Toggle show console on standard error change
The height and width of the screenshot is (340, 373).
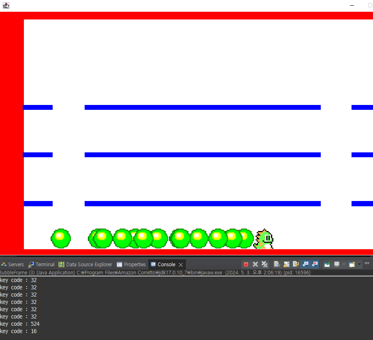[315, 264]
